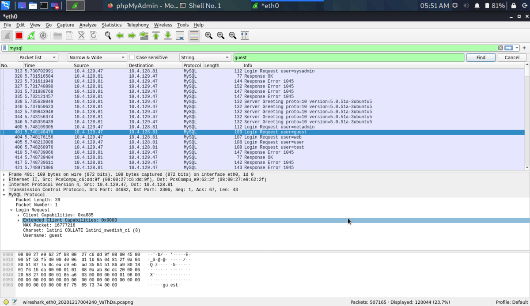Toggle packet colorization rules
Viewport: 530px width, 306px height.
[x=194, y=36]
